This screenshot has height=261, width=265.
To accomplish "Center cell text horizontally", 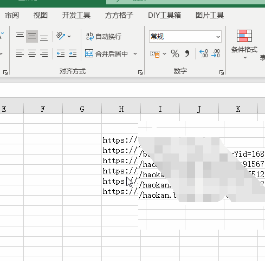I will pos(32,53).
